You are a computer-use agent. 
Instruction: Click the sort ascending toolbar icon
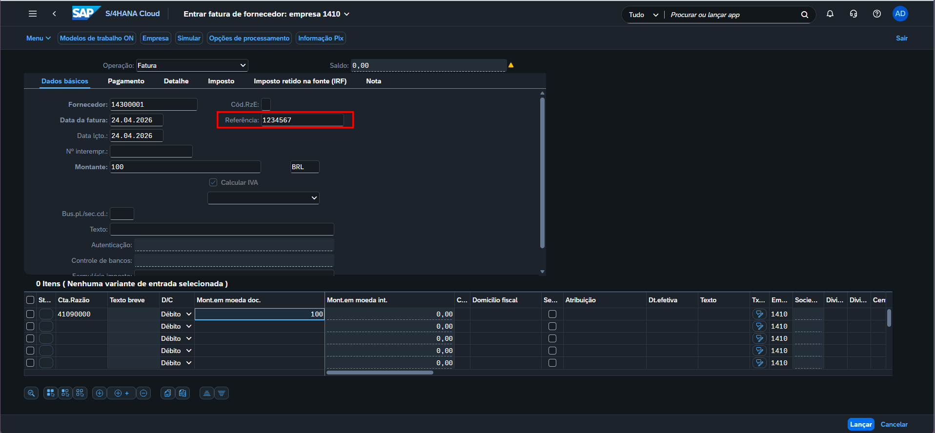click(x=207, y=393)
